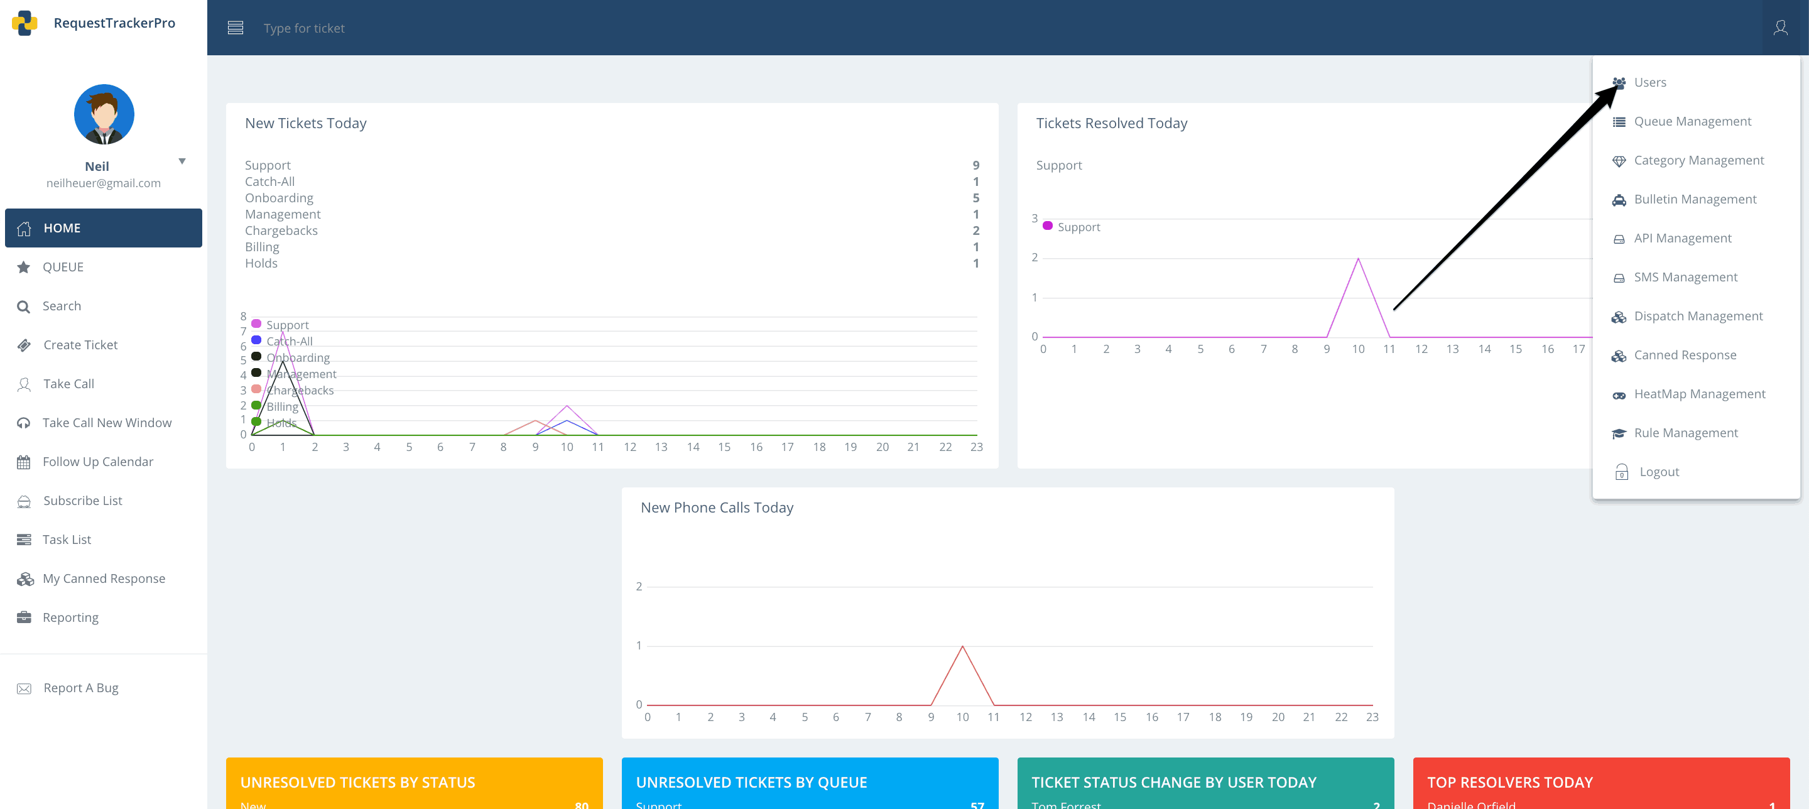1809x809 pixels.
Task: Select the Create Ticket sidebar icon
Action: point(24,345)
